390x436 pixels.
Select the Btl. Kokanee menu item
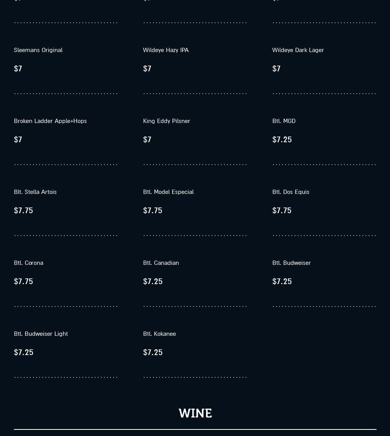(159, 334)
